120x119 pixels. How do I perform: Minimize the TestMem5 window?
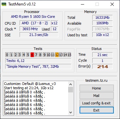pos(82,4)
